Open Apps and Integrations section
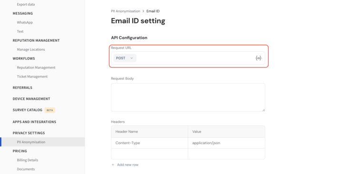Viewport: 343px width, 174px height. (x=34, y=122)
